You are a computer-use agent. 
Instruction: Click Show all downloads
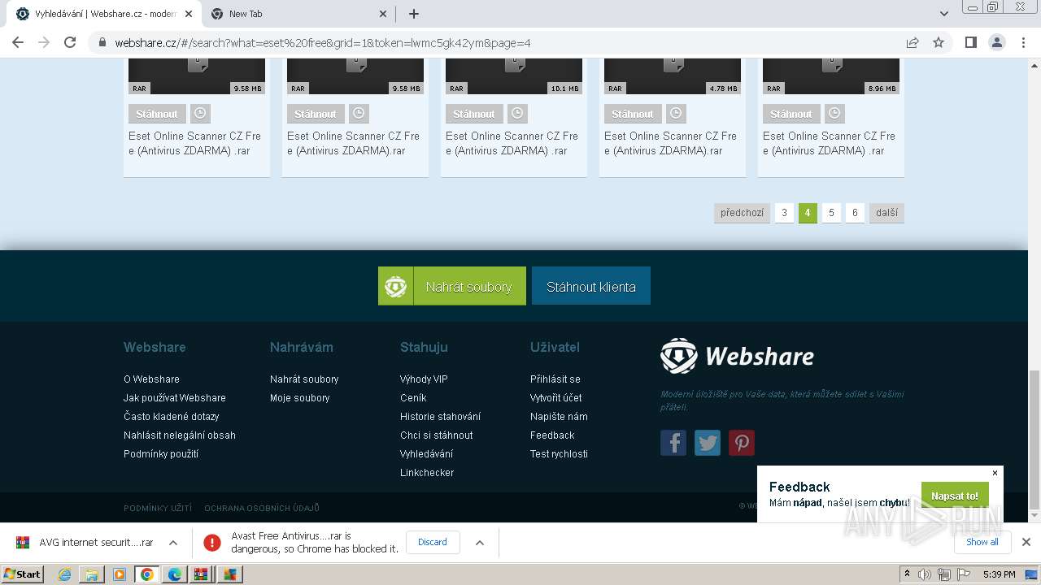[x=982, y=542]
